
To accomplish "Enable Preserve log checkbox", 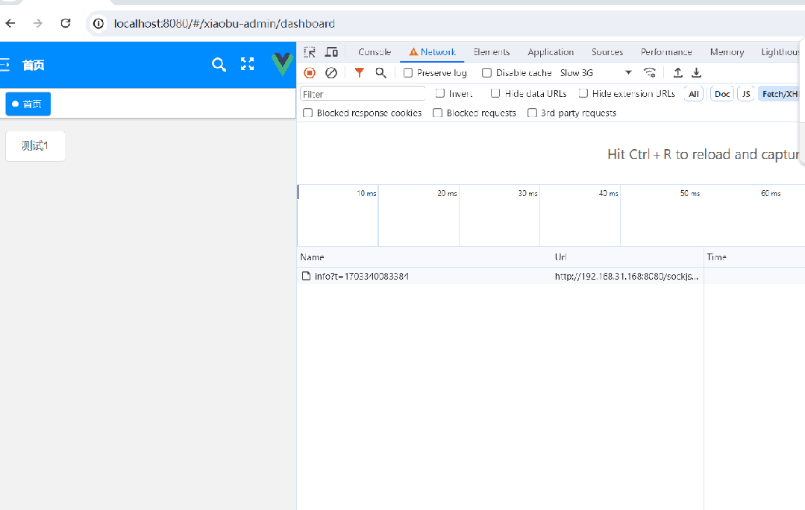I will 408,73.
